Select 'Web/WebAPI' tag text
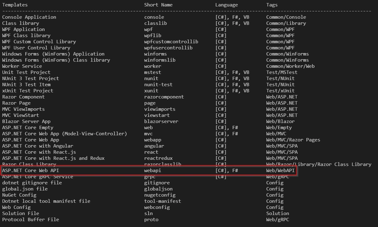Screen dimensions: 378x227 (280, 170)
